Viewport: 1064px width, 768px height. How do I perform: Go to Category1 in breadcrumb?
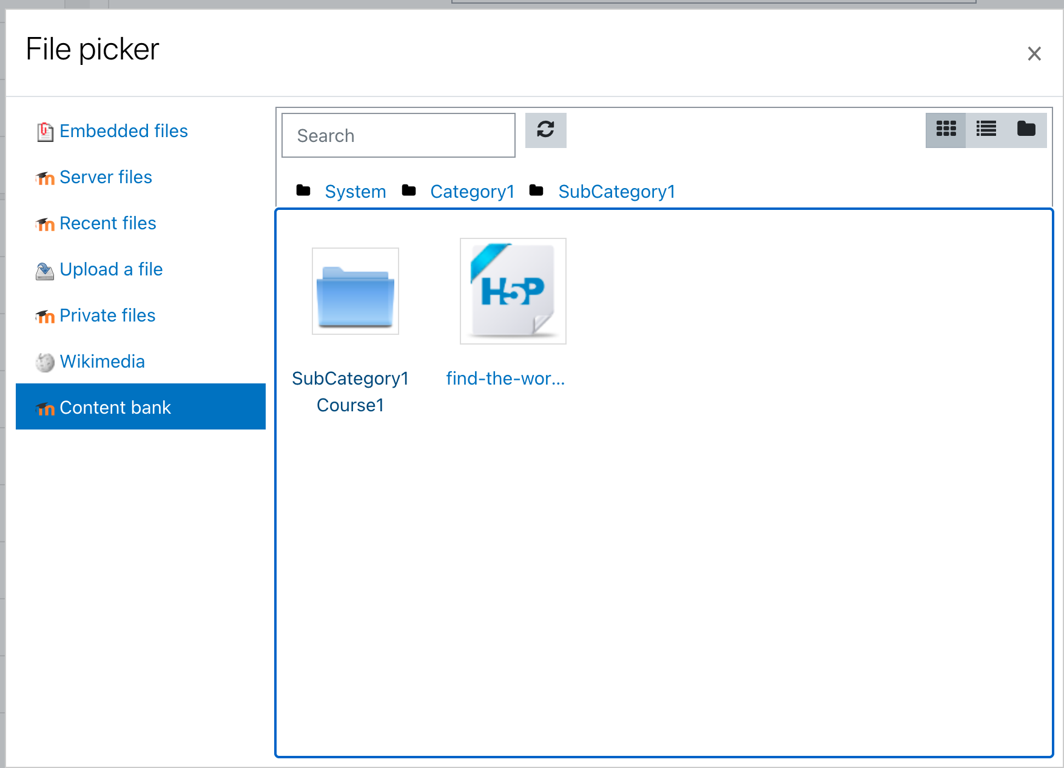click(x=472, y=192)
